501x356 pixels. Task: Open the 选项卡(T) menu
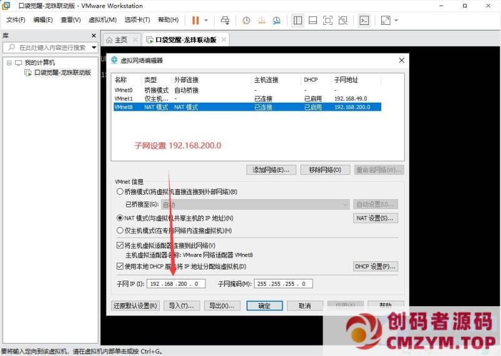click(x=137, y=20)
